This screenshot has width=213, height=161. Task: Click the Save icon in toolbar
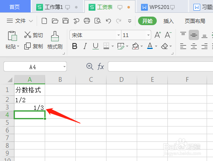[66, 21]
